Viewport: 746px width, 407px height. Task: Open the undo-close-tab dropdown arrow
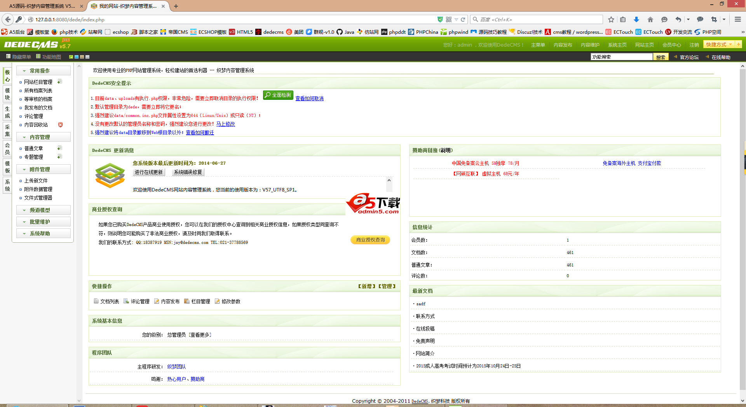pos(688,19)
